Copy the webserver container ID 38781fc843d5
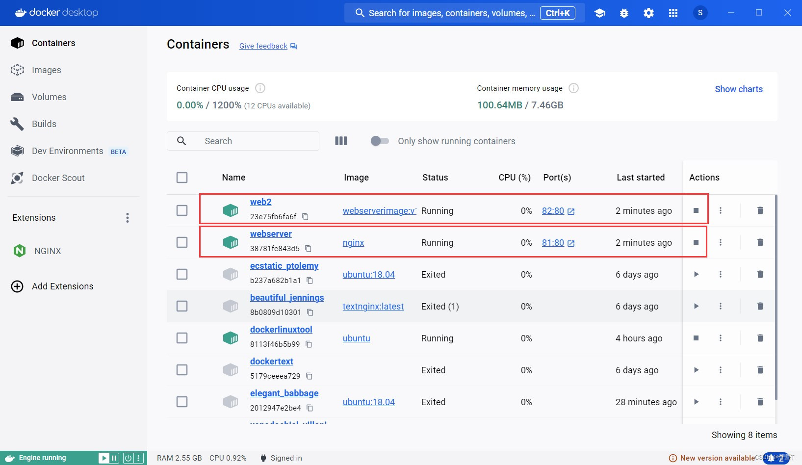This screenshot has height=465, width=802. click(x=308, y=249)
